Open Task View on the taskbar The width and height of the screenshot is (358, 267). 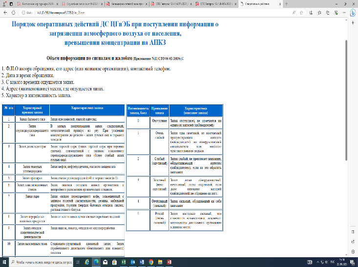click(78, 262)
